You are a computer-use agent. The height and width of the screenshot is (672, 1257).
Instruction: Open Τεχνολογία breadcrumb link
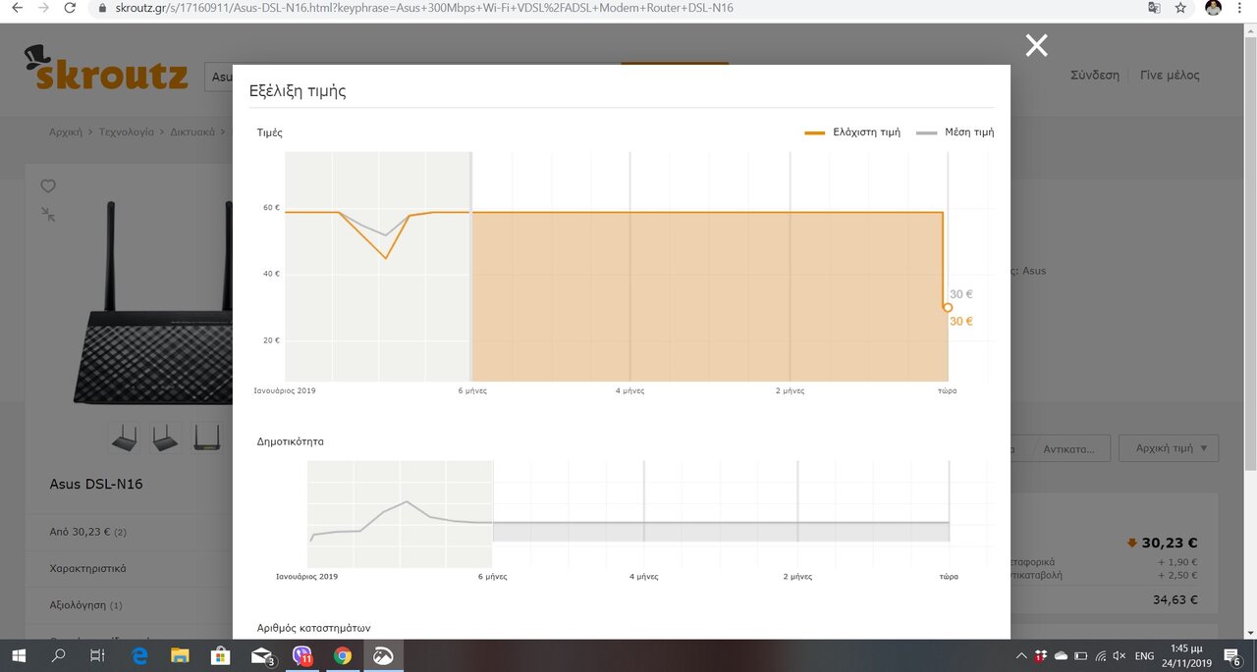click(x=127, y=131)
